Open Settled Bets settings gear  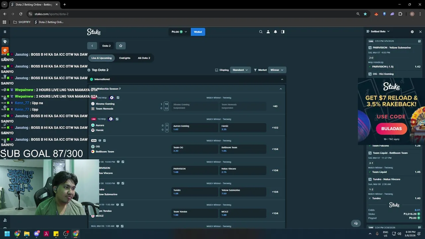pyautogui.click(x=412, y=32)
